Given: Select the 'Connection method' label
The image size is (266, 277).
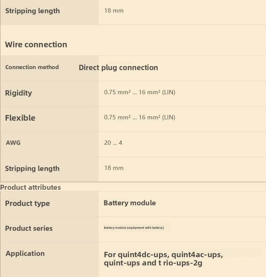Looking at the screenshot, I should click(32, 67).
